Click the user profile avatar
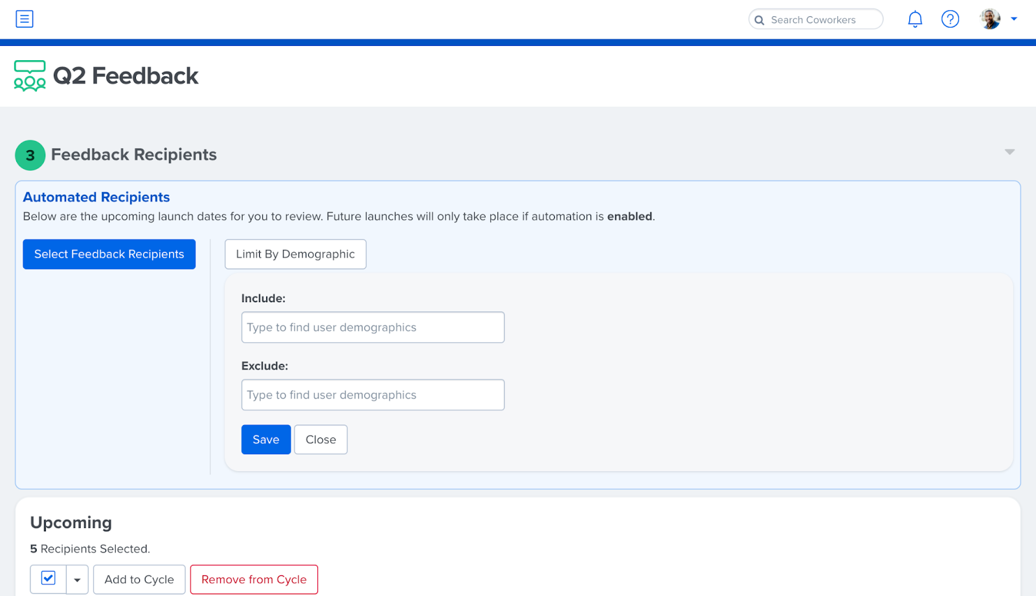Image resolution: width=1036 pixels, height=596 pixels. coord(990,19)
